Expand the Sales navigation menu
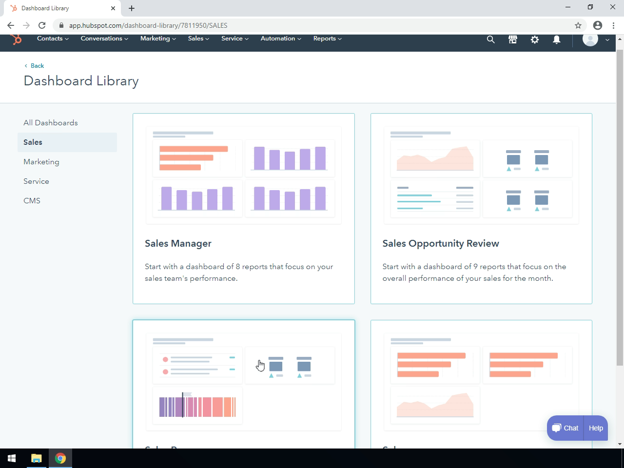624x468 pixels. click(x=198, y=39)
